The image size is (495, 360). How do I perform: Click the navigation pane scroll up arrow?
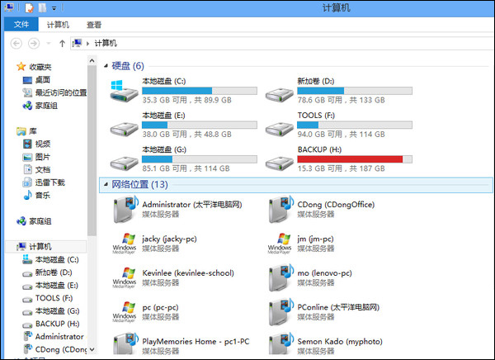click(92, 60)
